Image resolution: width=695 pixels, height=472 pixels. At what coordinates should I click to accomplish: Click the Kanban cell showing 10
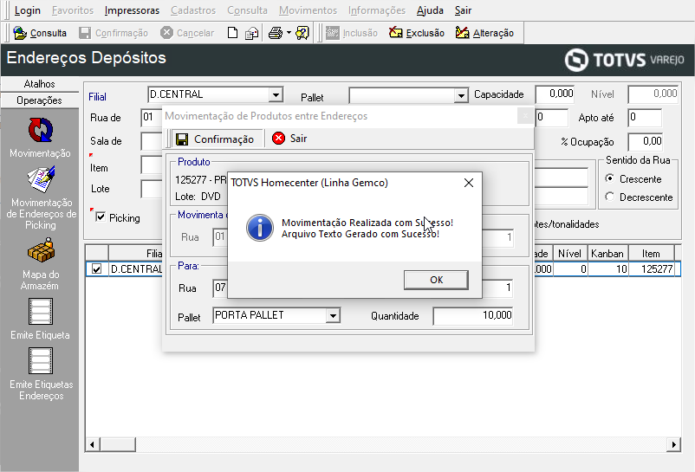pyautogui.click(x=607, y=268)
